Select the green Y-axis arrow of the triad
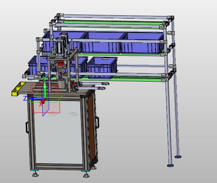 click(x=45, y=90)
